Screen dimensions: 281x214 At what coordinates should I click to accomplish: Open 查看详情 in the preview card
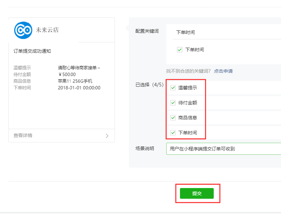coord(23,135)
